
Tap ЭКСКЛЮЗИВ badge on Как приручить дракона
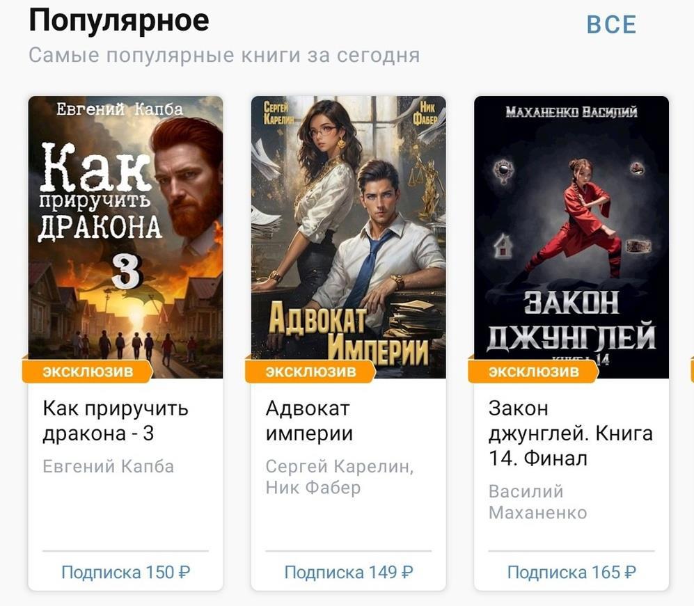88,372
